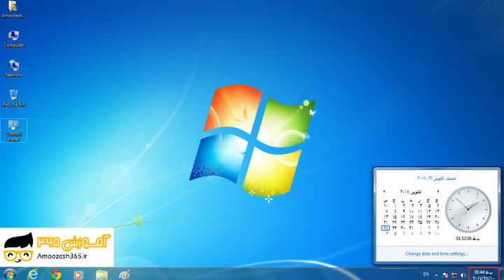The width and height of the screenshot is (504, 280).
Task: Go to next month in calendar
Action: tap(438, 191)
